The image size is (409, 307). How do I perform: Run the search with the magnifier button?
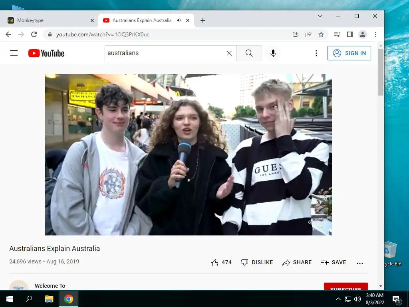point(249,53)
